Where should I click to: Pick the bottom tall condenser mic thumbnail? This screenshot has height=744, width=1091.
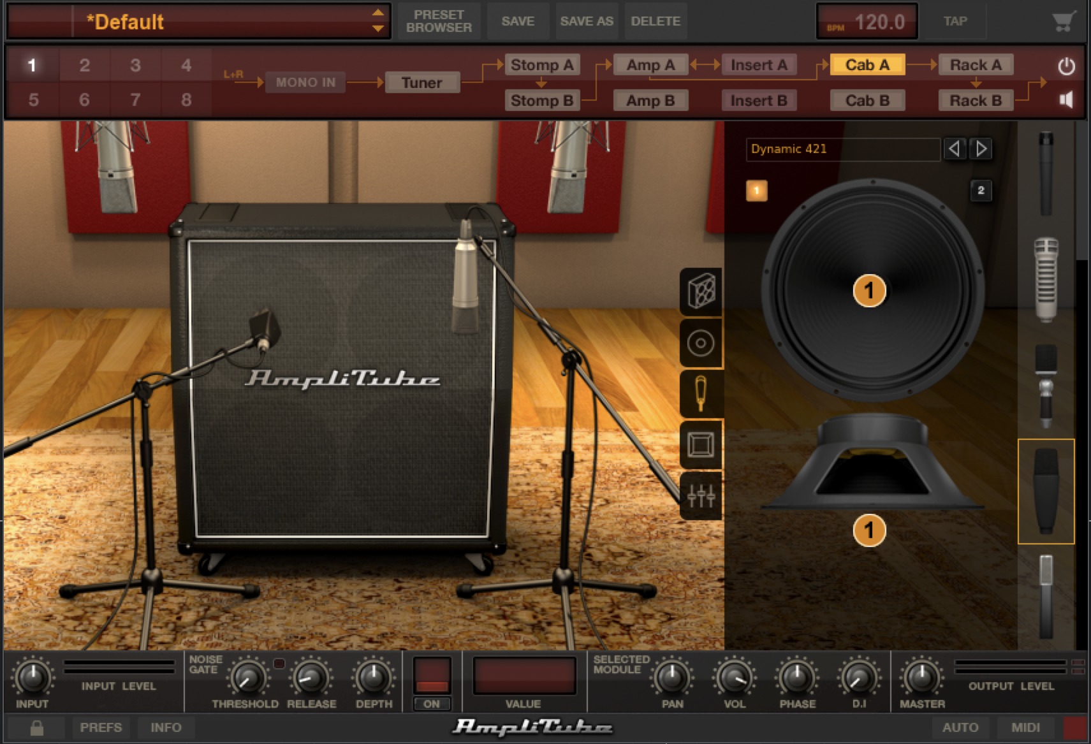pos(1046,596)
